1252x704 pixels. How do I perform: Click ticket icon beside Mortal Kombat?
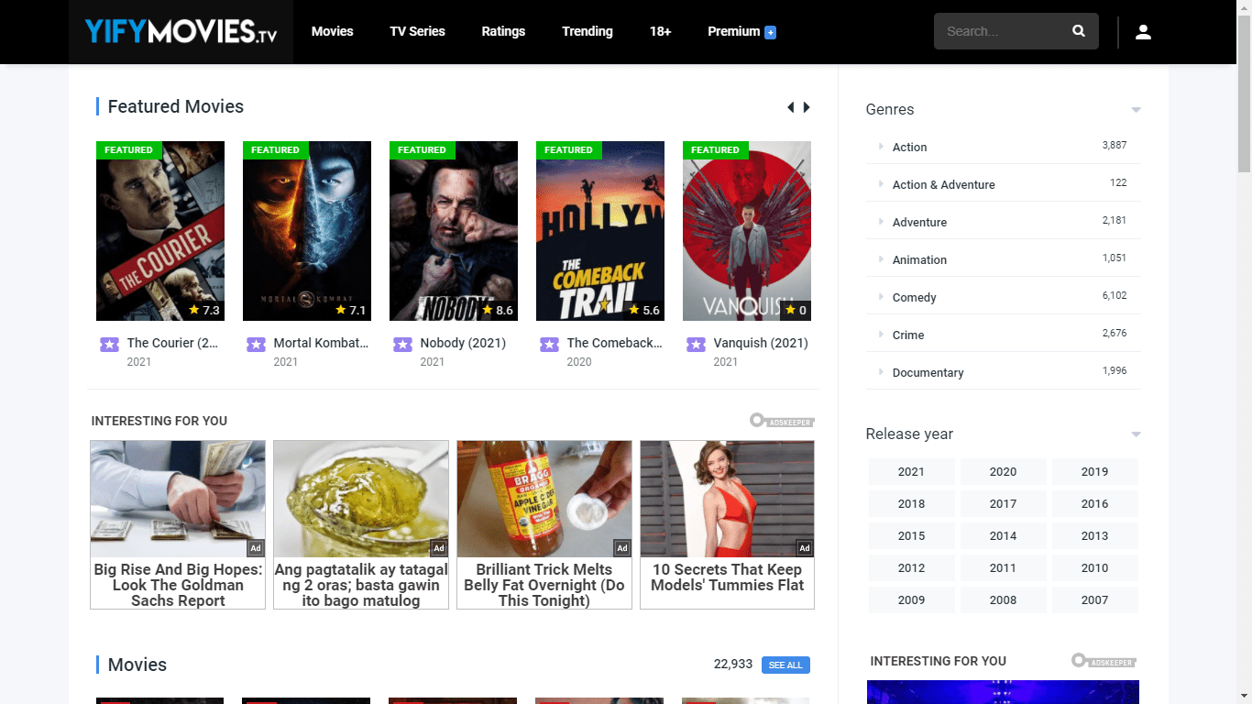tap(256, 345)
